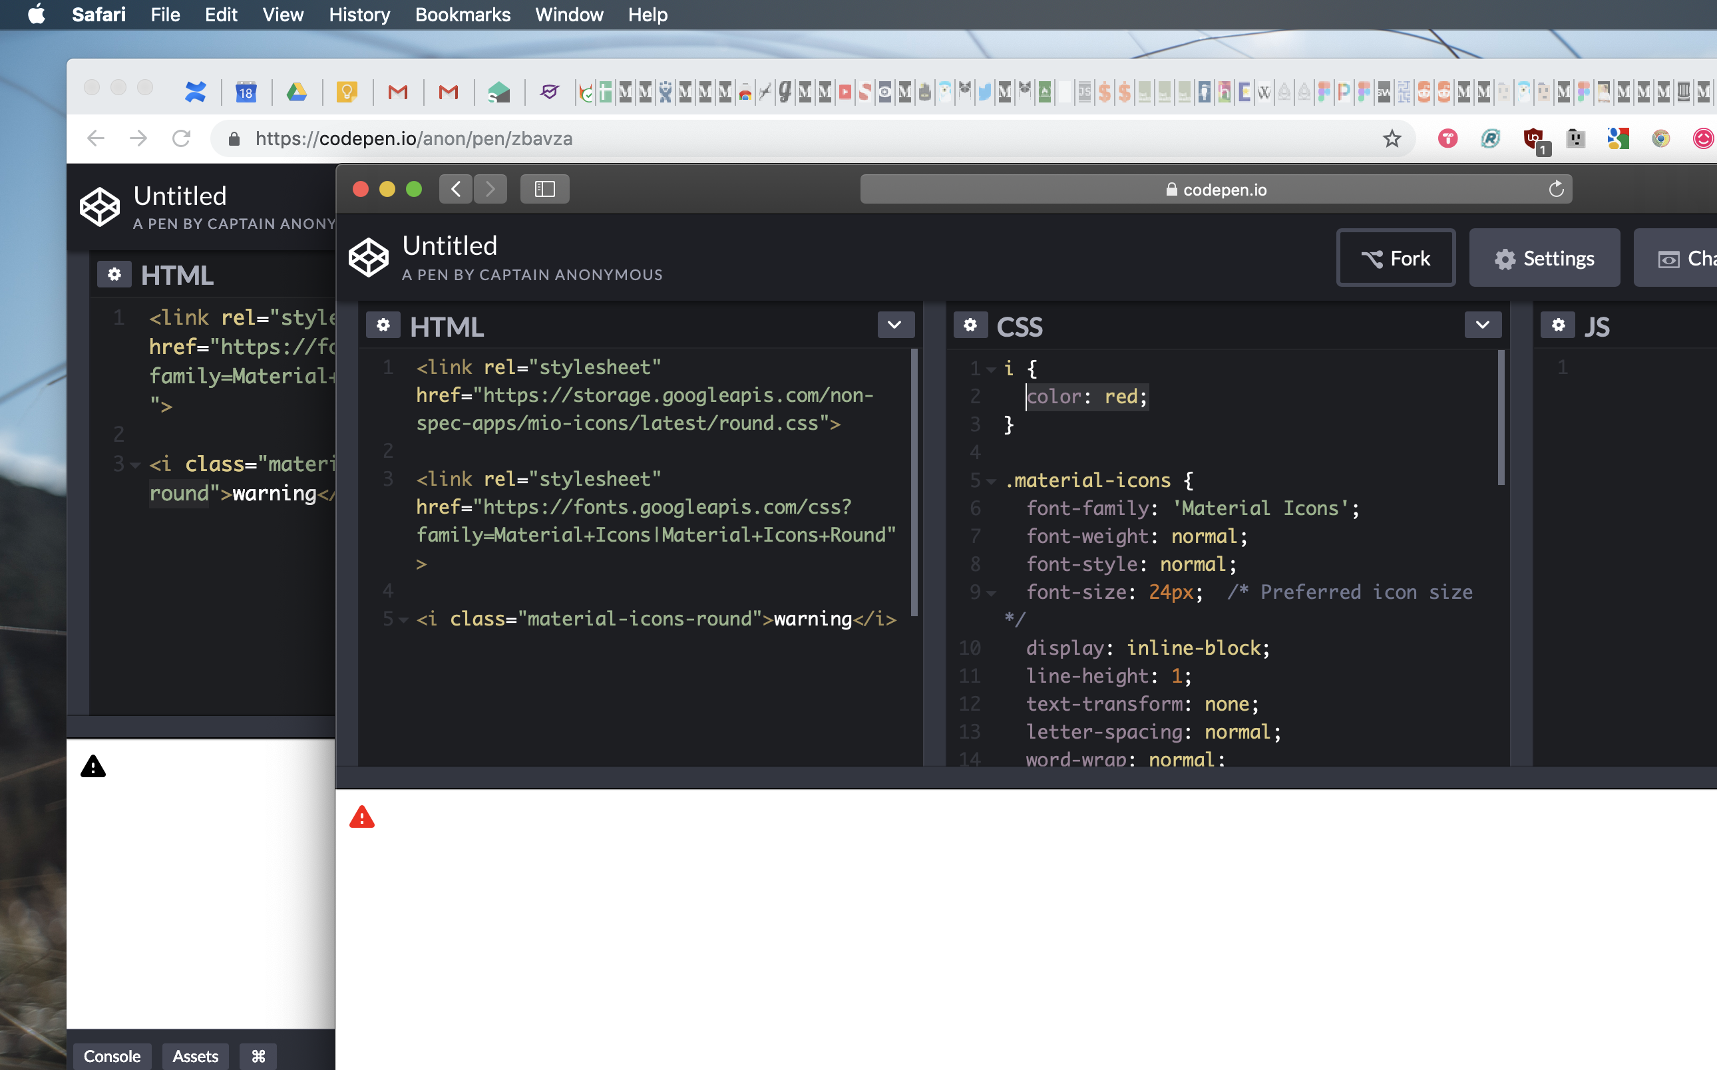Image resolution: width=1717 pixels, height=1070 pixels.
Task: Click the reload arrow in the codepen.io address bar
Action: (1556, 189)
